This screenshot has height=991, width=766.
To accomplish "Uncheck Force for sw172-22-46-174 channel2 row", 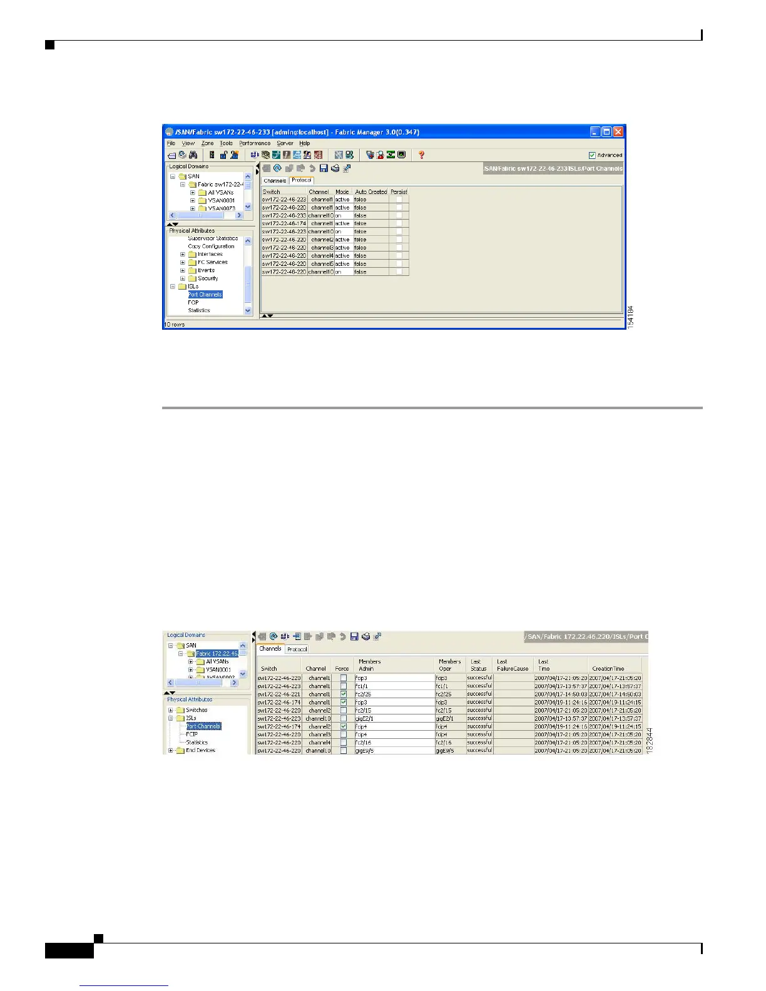I will [343, 726].
